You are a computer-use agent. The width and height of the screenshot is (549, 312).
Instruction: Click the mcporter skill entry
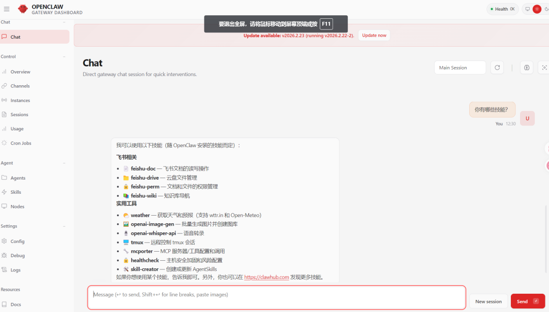point(174,251)
